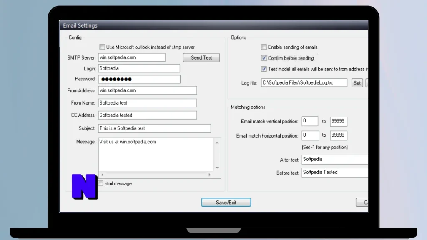Focus the SMTP Server field
Viewport: 427px width, 240px height.
pos(132,57)
